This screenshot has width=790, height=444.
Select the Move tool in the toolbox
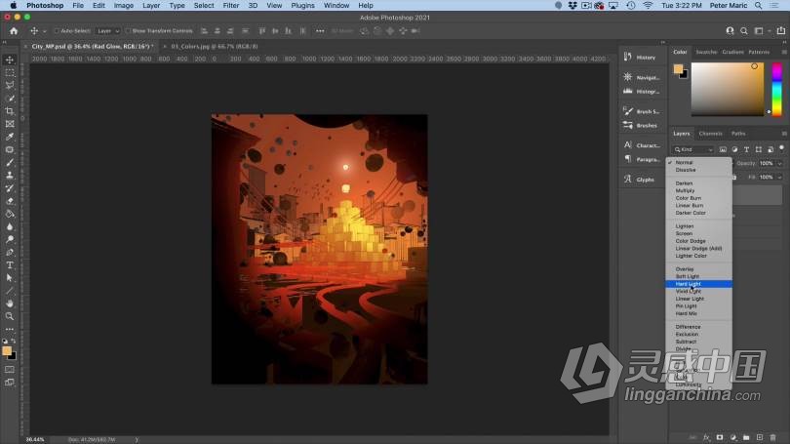(10, 60)
